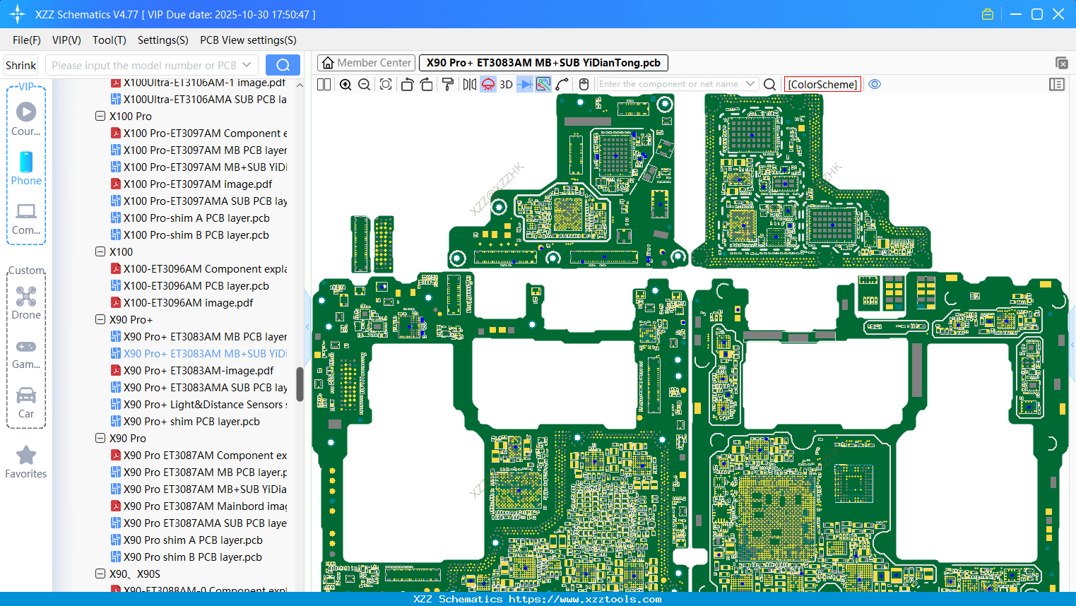Select the Computer category
Viewport: 1076px width, 606px height.
pyautogui.click(x=26, y=218)
